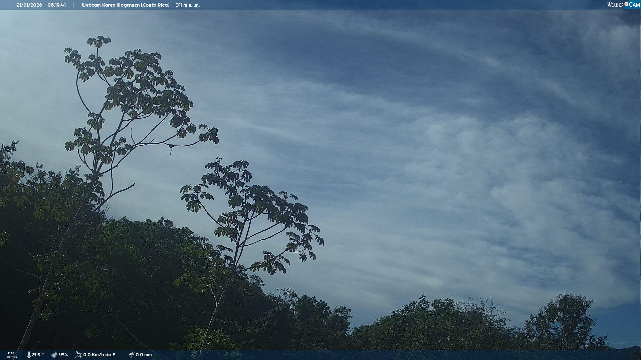Click the thermometer temperature icon

29,355
